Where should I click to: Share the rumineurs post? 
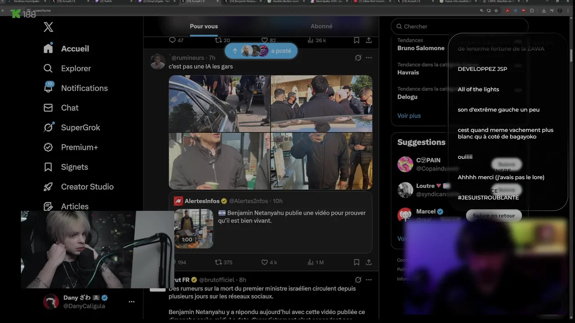click(x=369, y=262)
